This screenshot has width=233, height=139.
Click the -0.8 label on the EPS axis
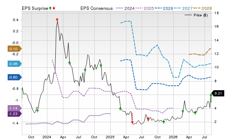[x=15, y=89]
